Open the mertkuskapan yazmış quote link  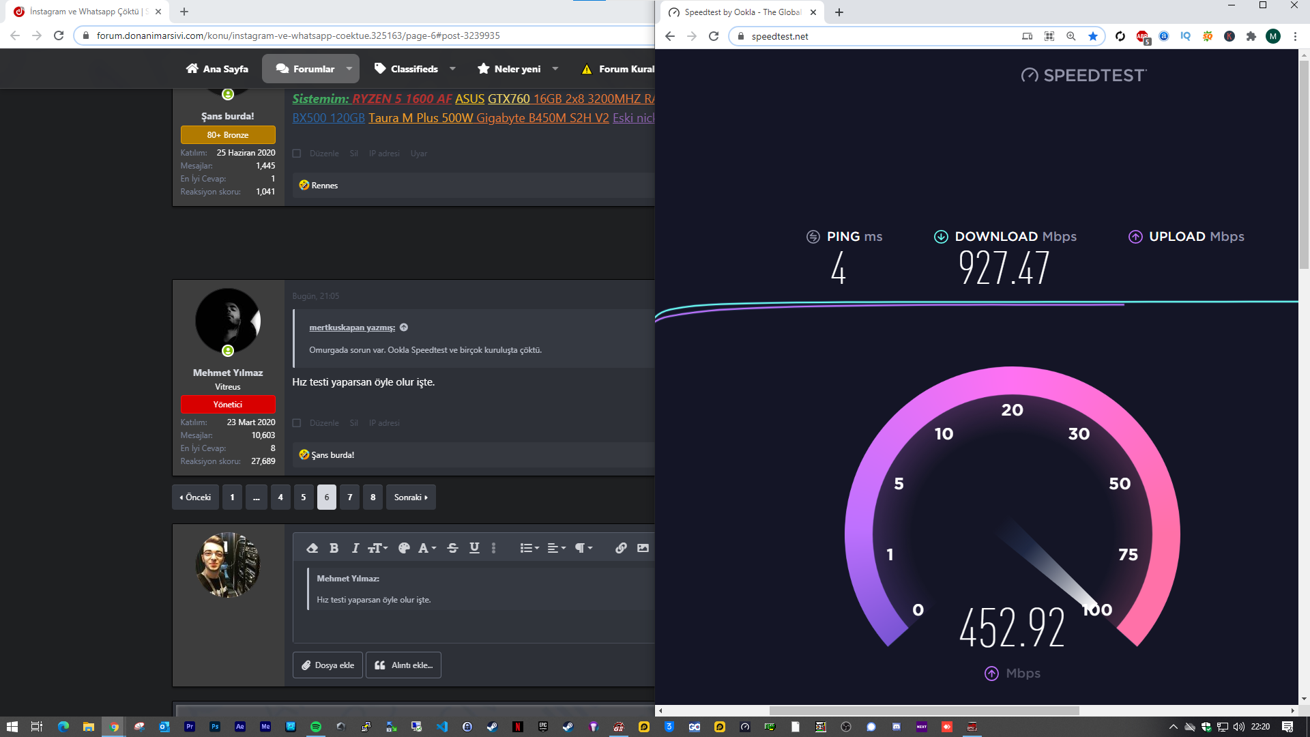click(x=352, y=328)
